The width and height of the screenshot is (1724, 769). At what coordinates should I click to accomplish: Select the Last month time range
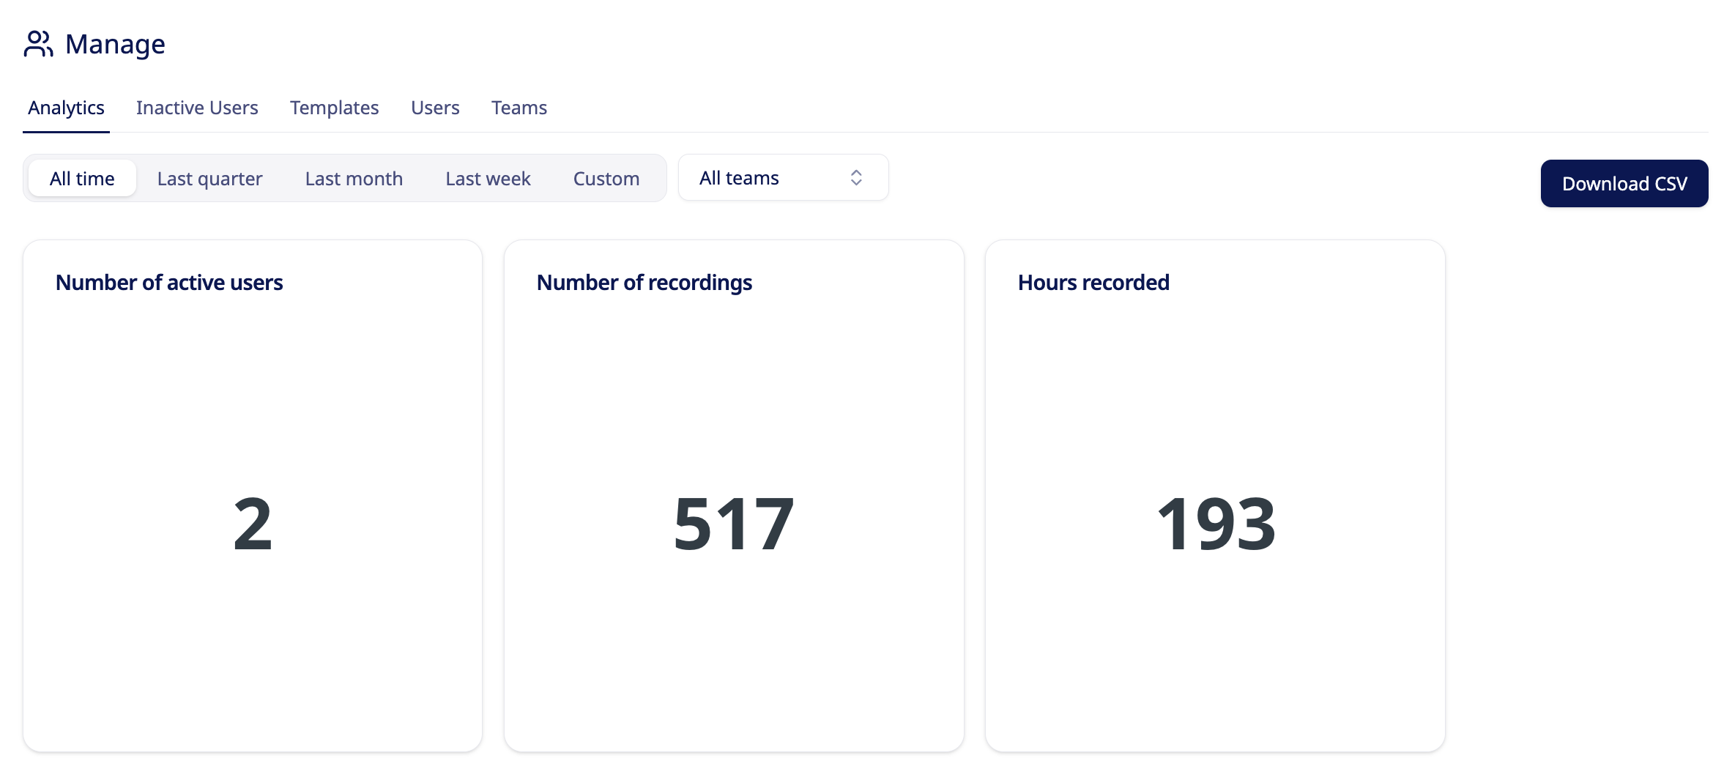[x=353, y=177]
